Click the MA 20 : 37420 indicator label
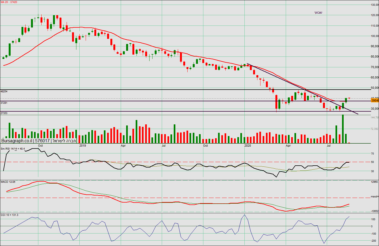The height and width of the screenshot is (246, 379). (9, 2)
